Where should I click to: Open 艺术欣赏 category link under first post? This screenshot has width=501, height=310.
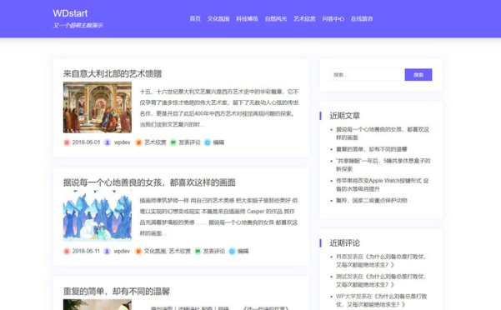pyautogui.click(x=155, y=142)
